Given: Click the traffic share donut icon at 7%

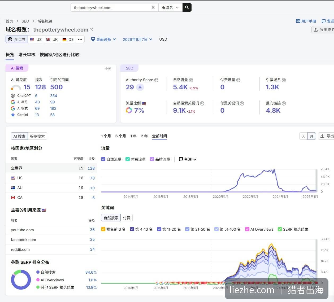Looking at the screenshot, I should [x=129, y=110].
